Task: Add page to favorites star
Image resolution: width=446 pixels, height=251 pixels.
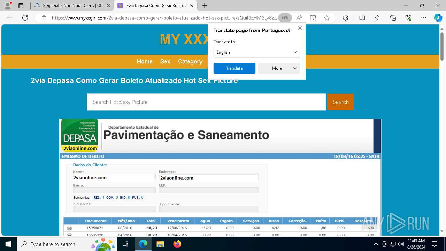Action: [327, 18]
